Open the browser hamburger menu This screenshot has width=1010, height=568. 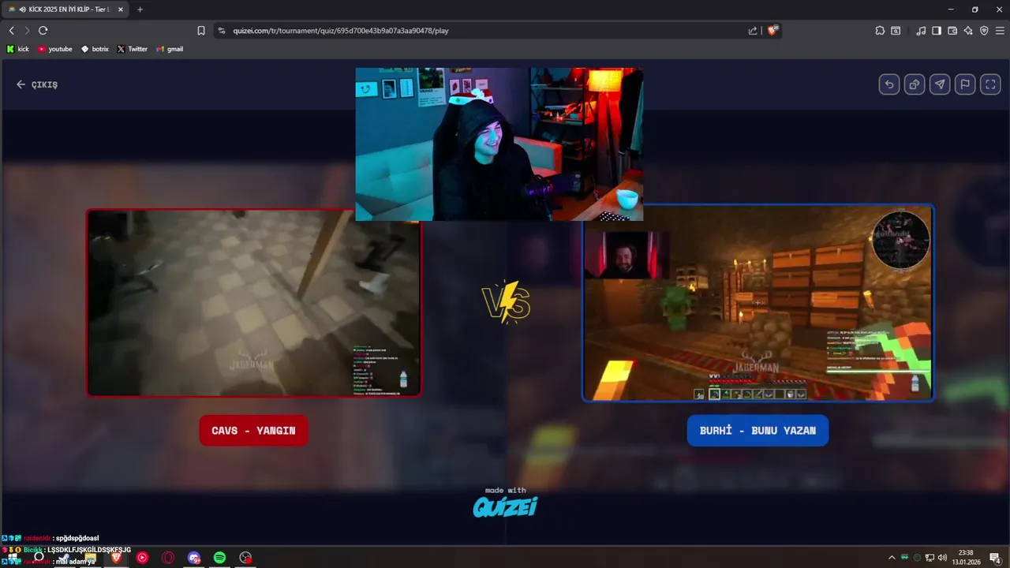click(x=999, y=31)
